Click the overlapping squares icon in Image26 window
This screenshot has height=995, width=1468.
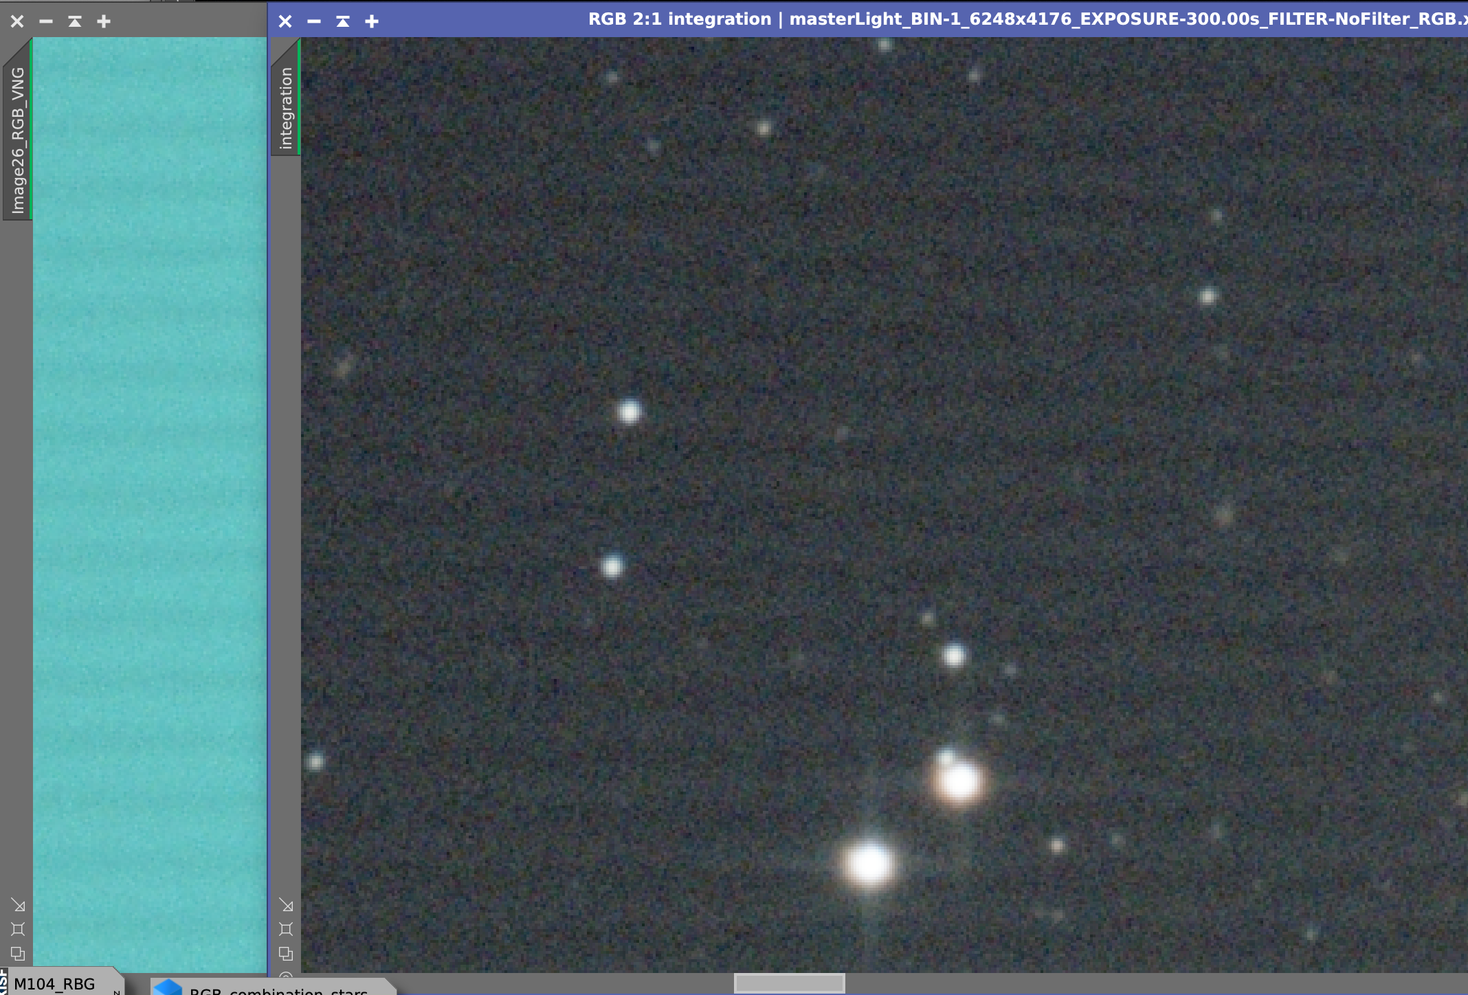pyautogui.click(x=19, y=953)
